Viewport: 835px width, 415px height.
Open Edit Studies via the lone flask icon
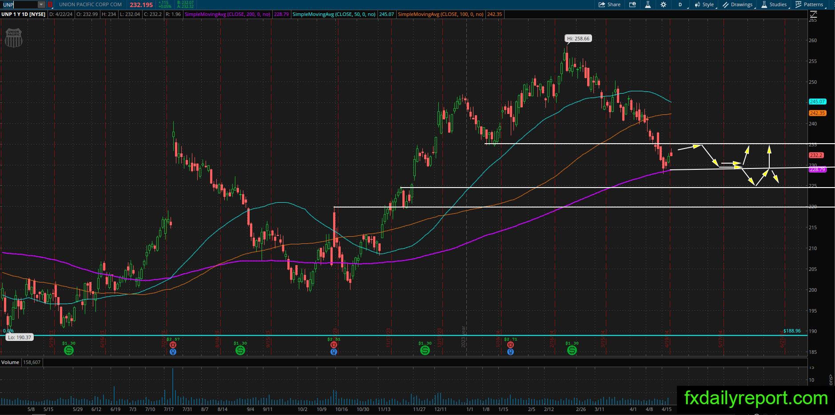coord(648,4)
